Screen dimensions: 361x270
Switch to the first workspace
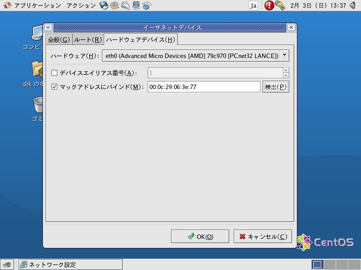coord(318,265)
